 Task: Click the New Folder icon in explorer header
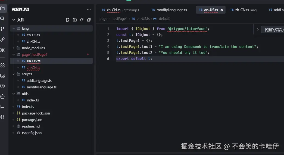(75, 20)
